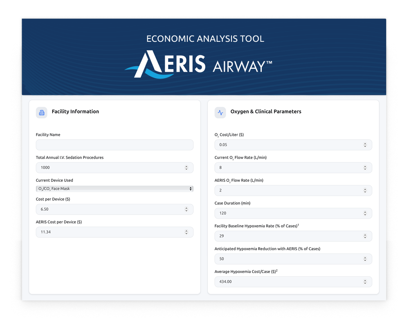Click the Case Duration input field
409x334 pixels.
pyautogui.click(x=286, y=213)
